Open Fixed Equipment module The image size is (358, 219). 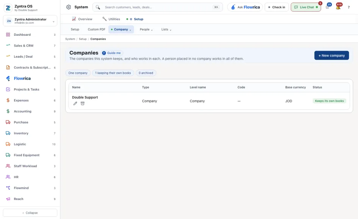pos(30,155)
